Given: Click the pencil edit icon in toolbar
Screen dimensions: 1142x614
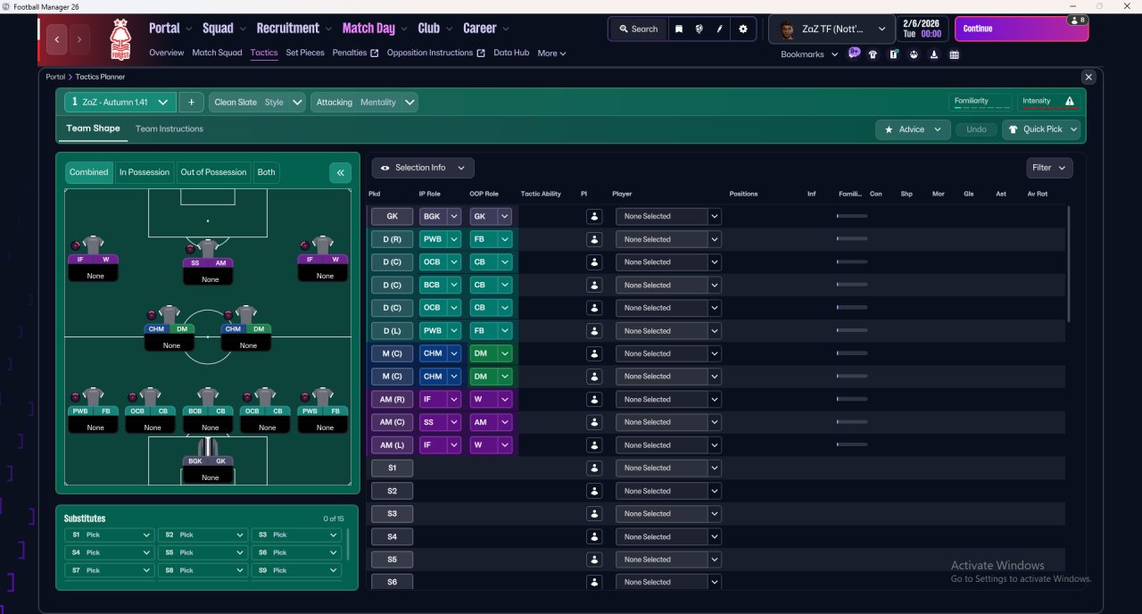Looking at the screenshot, I should pyautogui.click(x=720, y=29).
